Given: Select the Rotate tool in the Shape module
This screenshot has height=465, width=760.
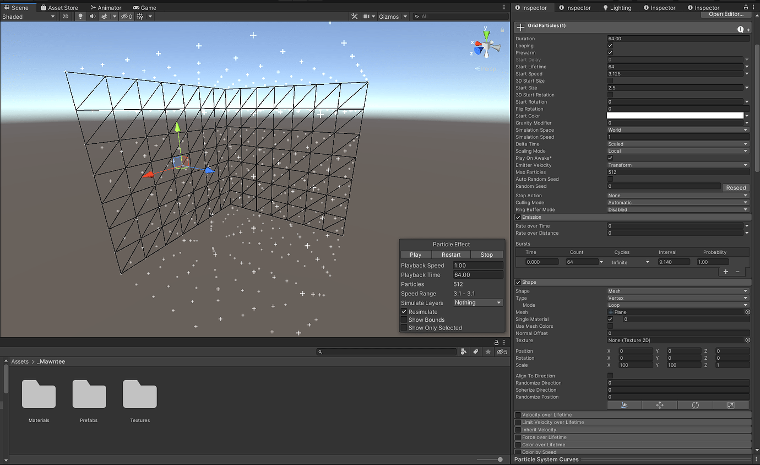Looking at the screenshot, I should pyautogui.click(x=695, y=405).
